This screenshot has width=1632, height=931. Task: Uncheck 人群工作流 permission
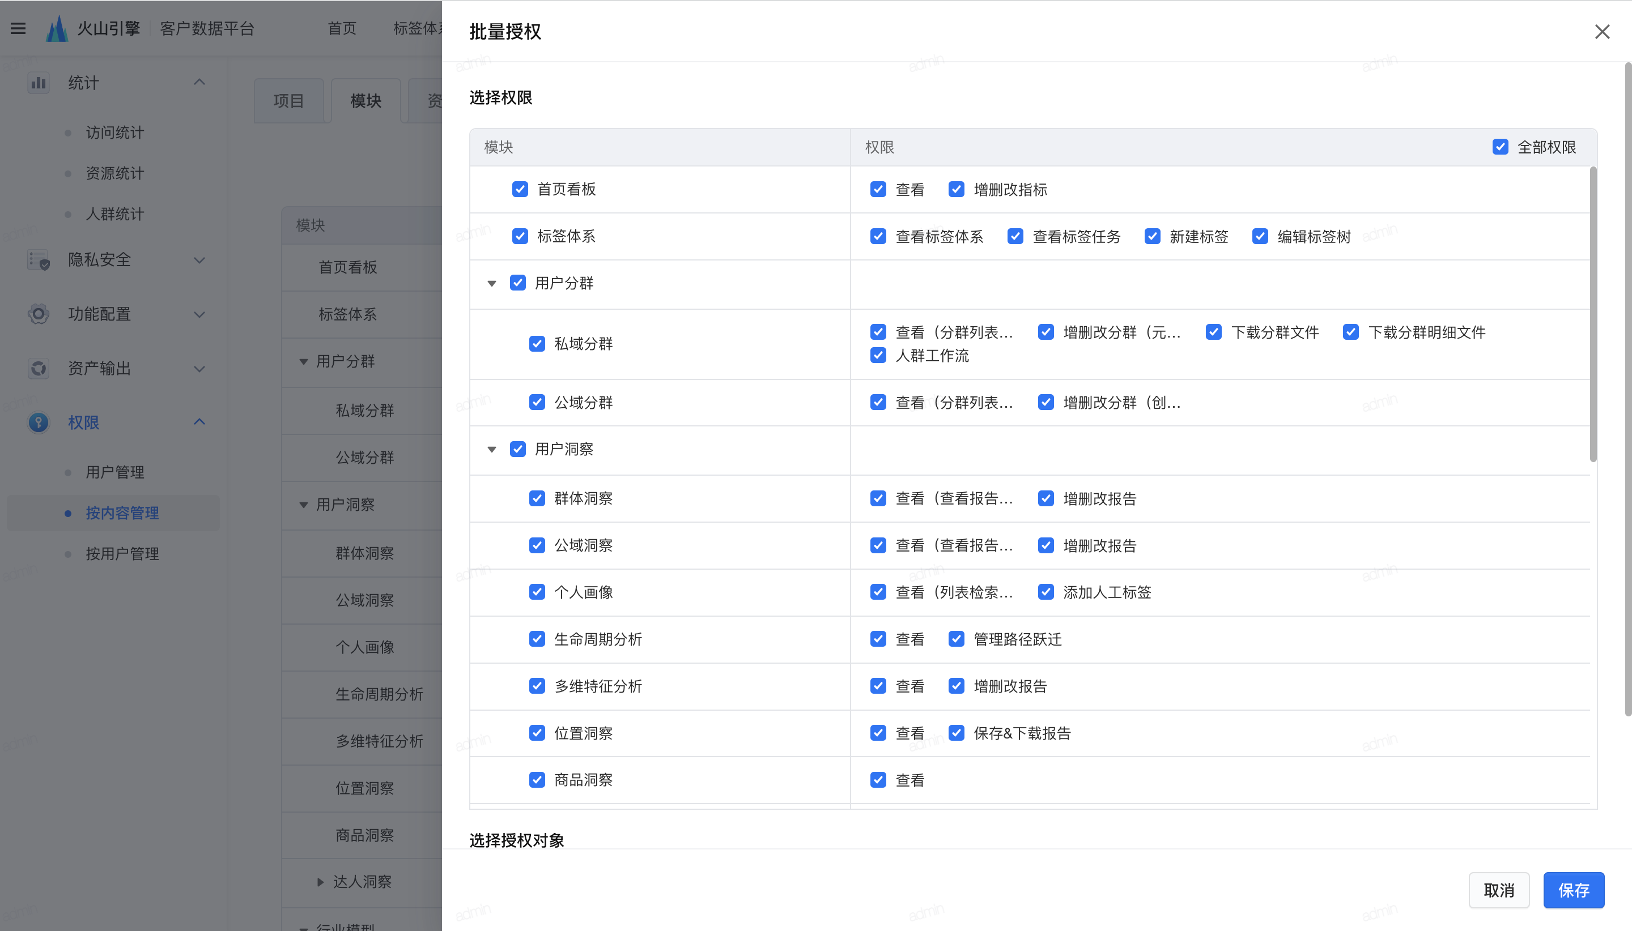pos(878,356)
